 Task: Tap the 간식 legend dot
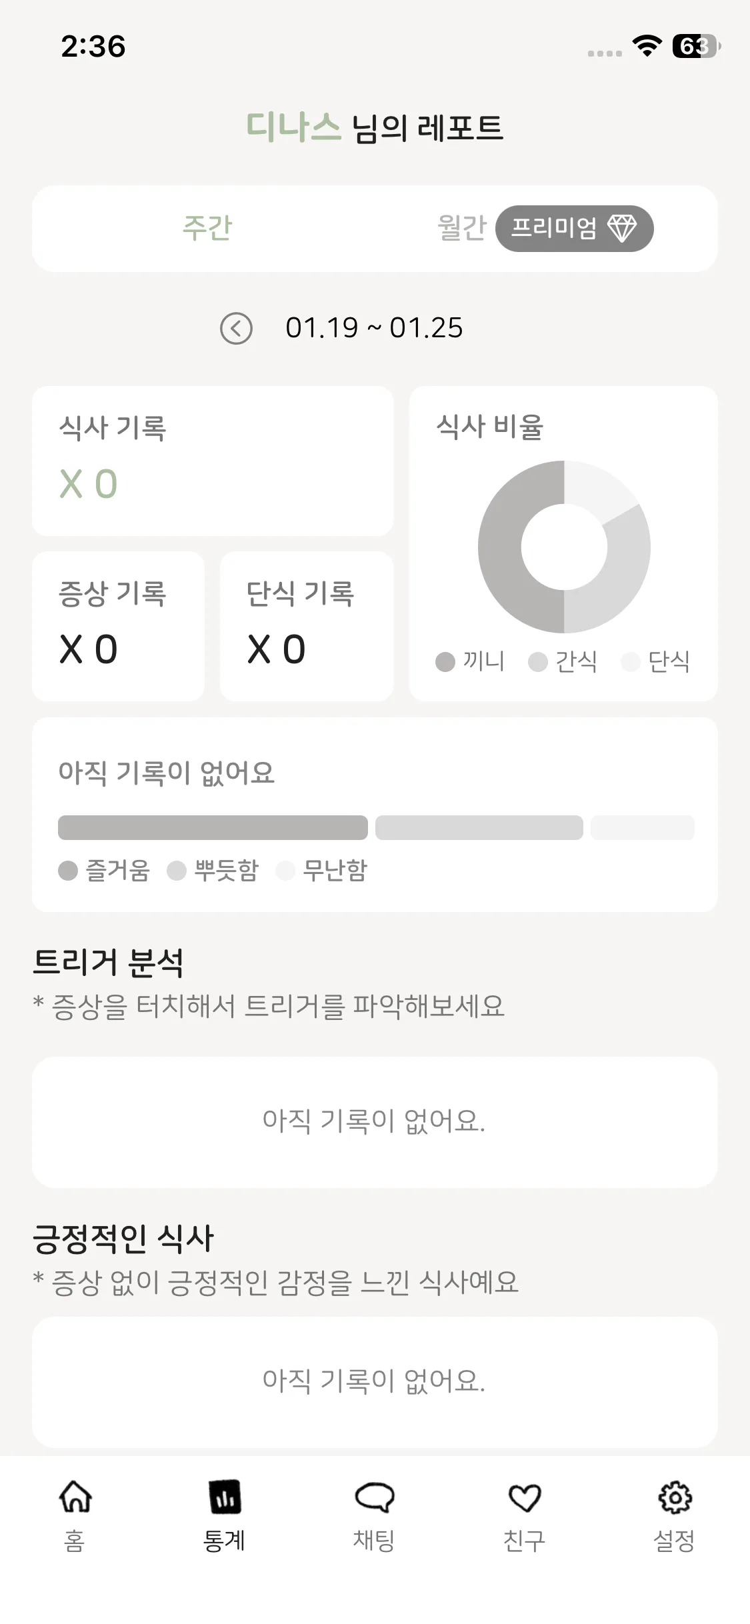coord(537,662)
